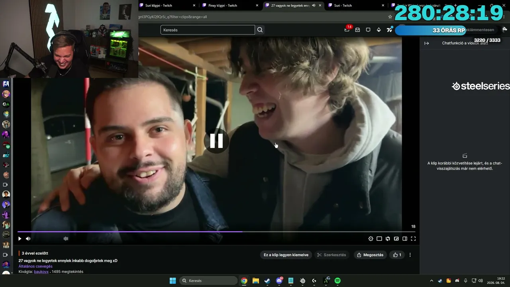The width and height of the screenshot is (510, 287).
Task: Open the clip's three-dot more options menu
Action: click(x=410, y=255)
